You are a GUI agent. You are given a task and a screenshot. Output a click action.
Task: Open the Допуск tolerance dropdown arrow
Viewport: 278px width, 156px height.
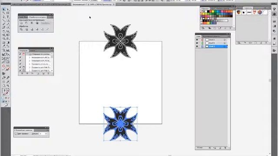pos(46,134)
